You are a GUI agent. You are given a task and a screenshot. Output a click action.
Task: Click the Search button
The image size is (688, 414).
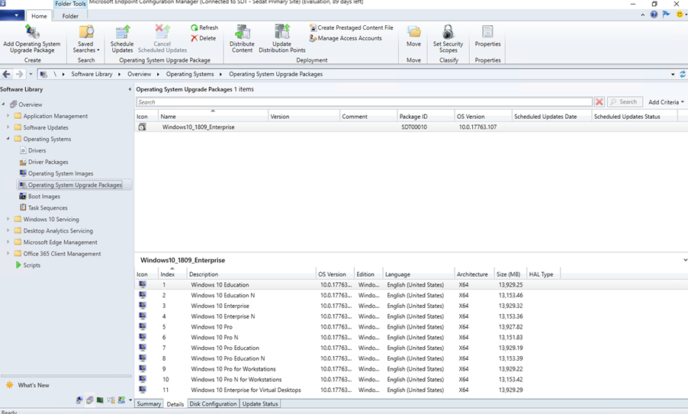(x=625, y=101)
